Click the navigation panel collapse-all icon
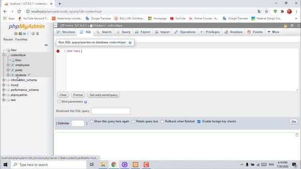Image resolution: width=301 pixels, height=169 pixels. point(46,45)
